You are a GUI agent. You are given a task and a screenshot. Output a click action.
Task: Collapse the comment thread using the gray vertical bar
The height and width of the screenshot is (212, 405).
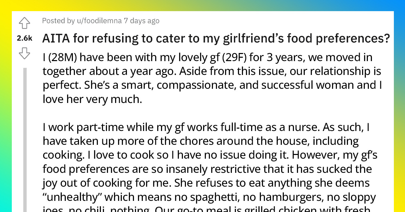(x=26, y=135)
